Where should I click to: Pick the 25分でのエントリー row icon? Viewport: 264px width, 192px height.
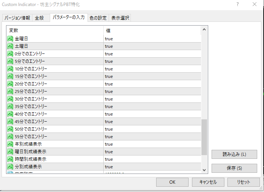[10, 91]
